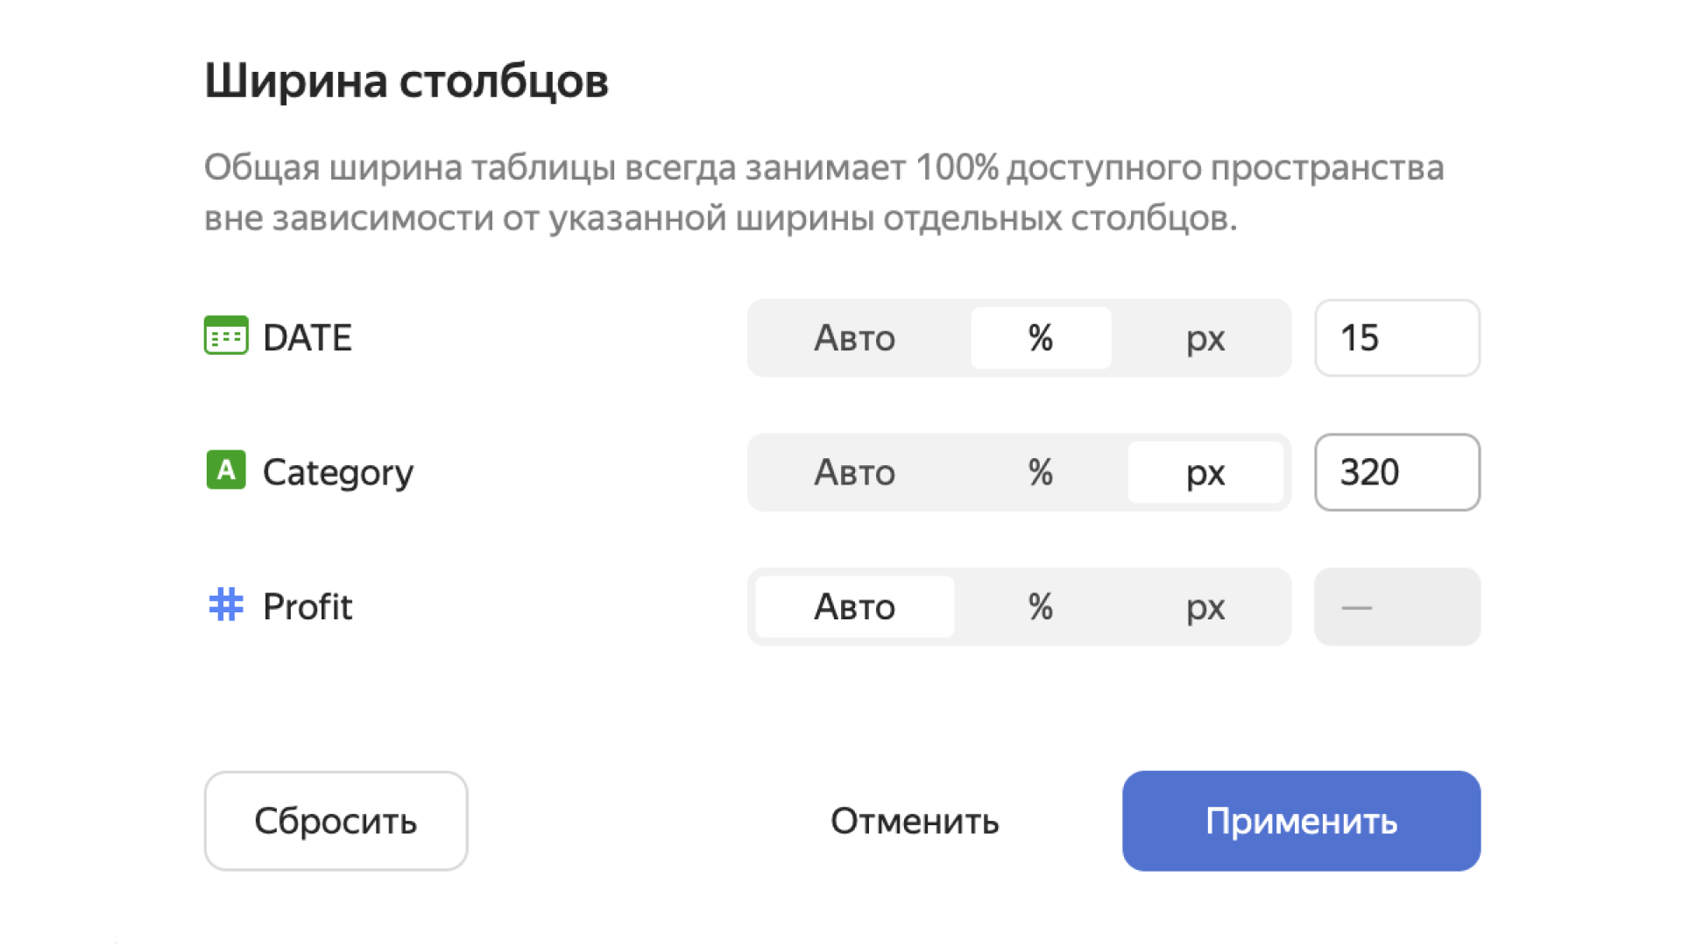Click the Сбросить reset button
Viewport: 1682px width, 947px height.
[336, 821]
